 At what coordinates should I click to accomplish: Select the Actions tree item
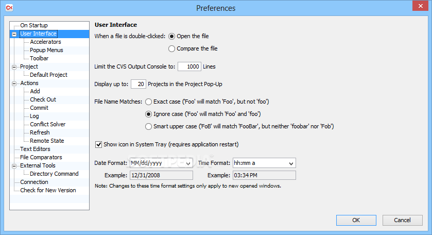(29, 83)
